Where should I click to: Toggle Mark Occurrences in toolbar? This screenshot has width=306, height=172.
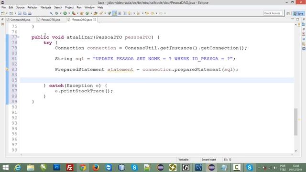click(115, 13)
